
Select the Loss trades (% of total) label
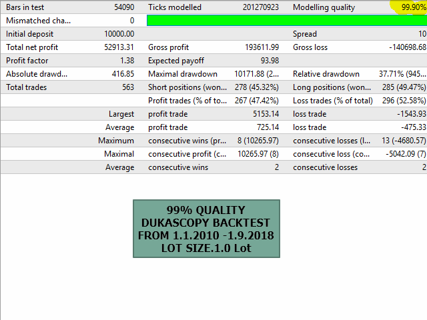332,101
